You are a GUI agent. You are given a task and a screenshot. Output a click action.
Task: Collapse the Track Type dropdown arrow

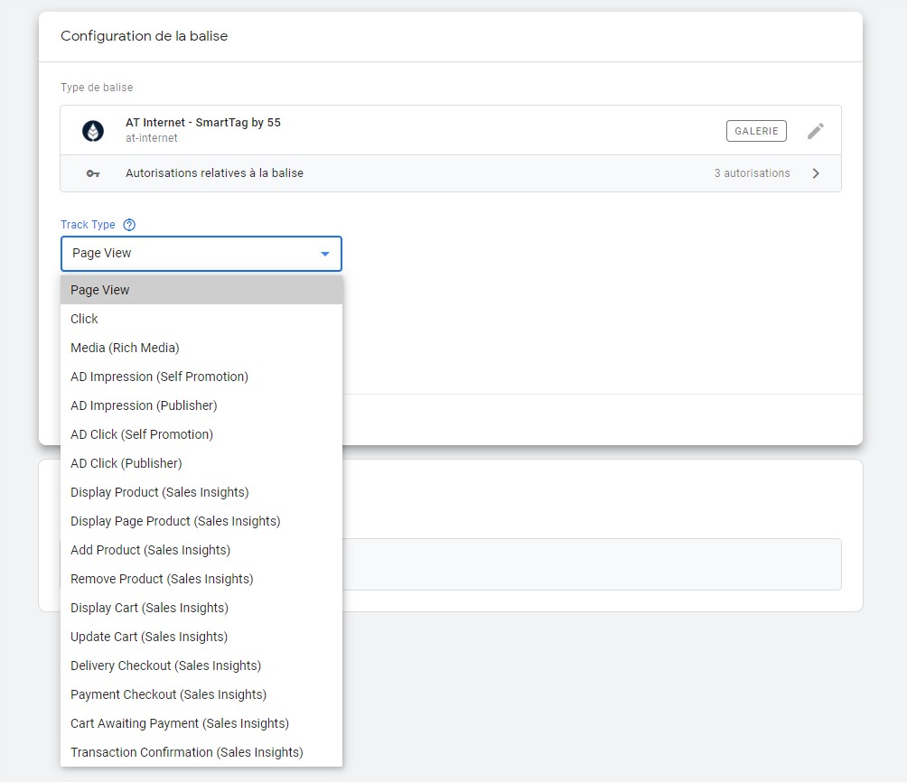coord(325,254)
